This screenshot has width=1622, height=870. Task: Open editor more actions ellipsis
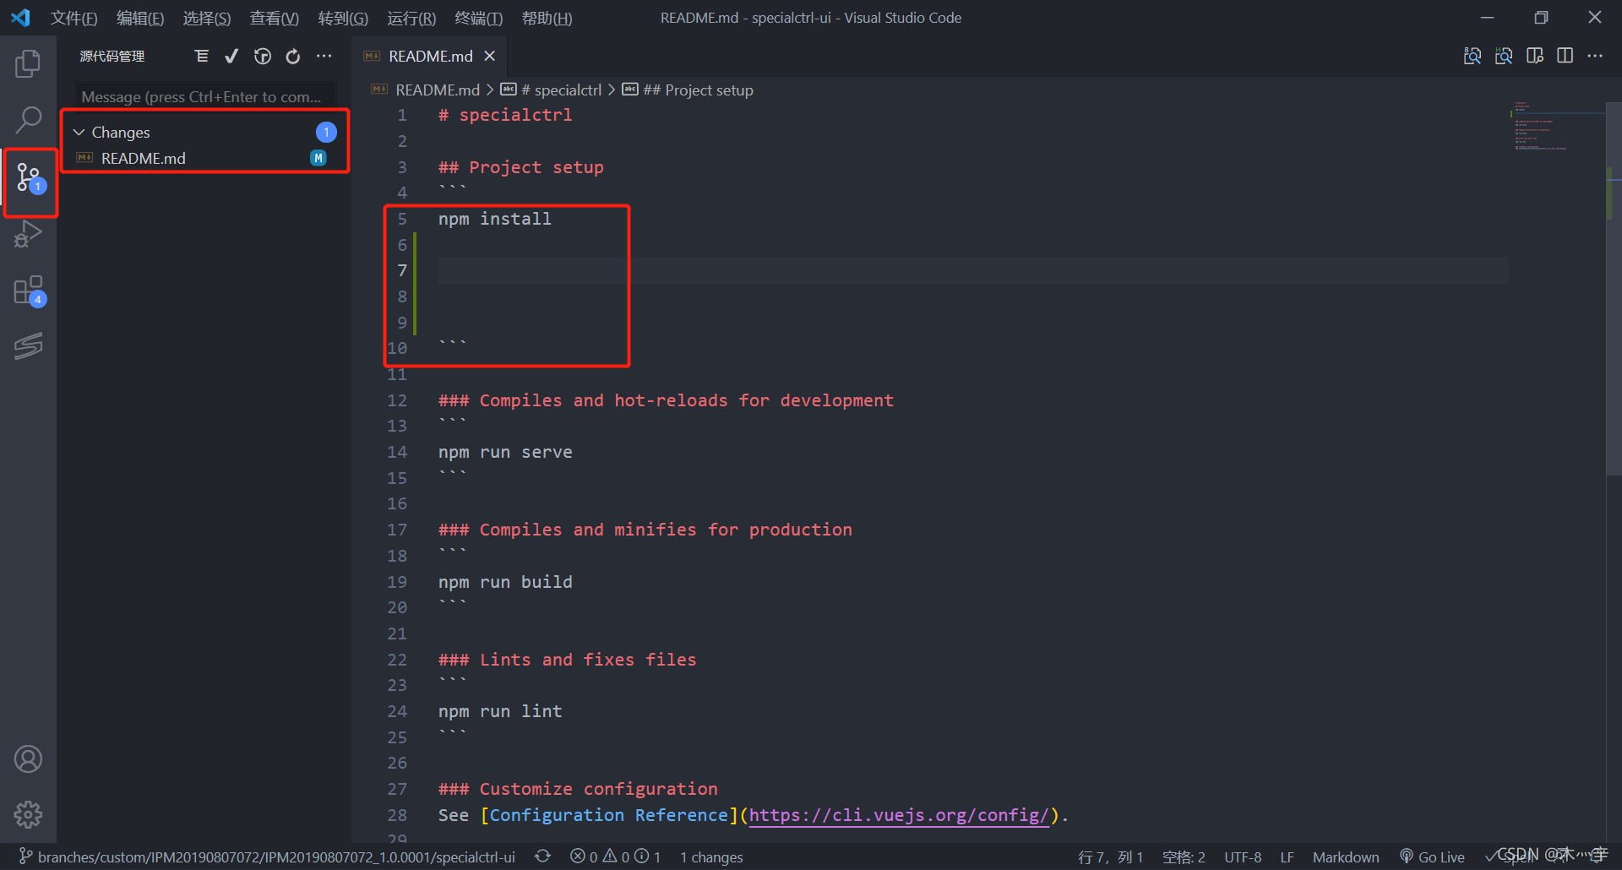[x=1595, y=56]
